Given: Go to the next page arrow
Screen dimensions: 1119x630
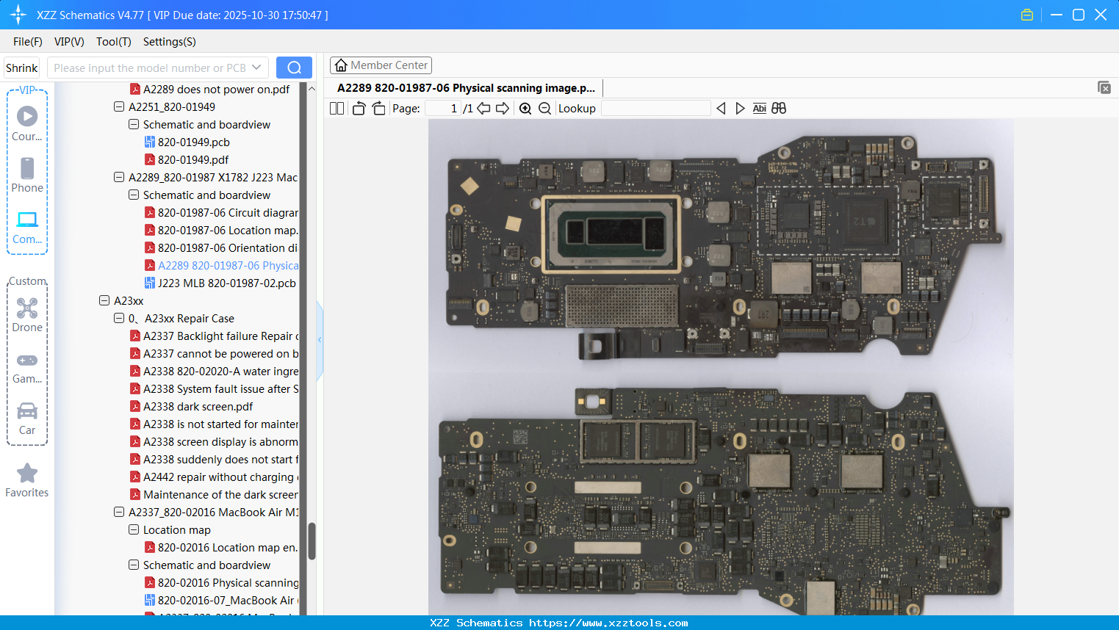Looking at the screenshot, I should pyautogui.click(x=503, y=109).
